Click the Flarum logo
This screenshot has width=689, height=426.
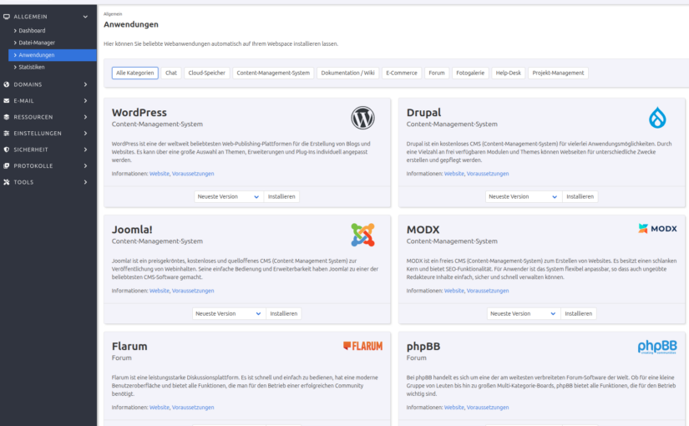pyautogui.click(x=362, y=346)
